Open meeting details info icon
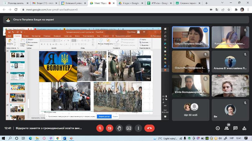Image resolution: width=252 pixels, height=141 pixels. click(218, 128)
